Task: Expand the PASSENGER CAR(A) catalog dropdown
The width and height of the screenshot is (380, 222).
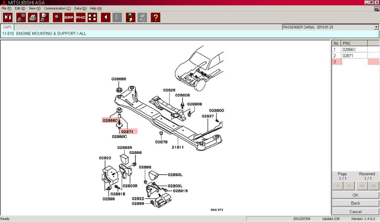Action: (376, 27)
